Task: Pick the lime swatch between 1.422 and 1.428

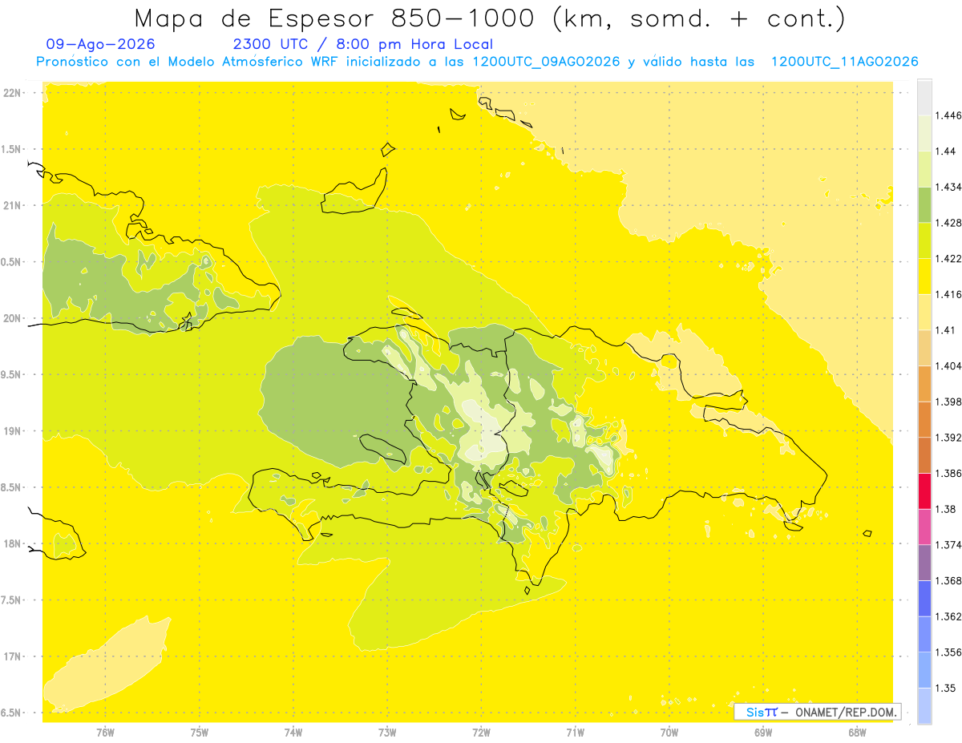Action: 924,240
